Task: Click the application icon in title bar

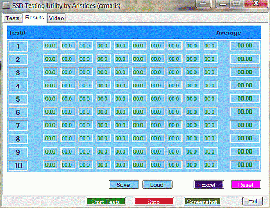Action: click(x=6, y=5)
